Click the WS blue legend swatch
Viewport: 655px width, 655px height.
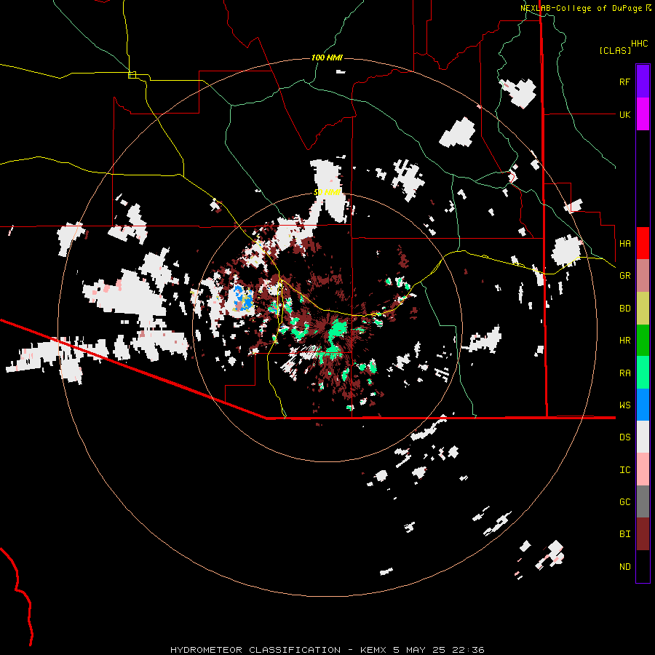643,405
